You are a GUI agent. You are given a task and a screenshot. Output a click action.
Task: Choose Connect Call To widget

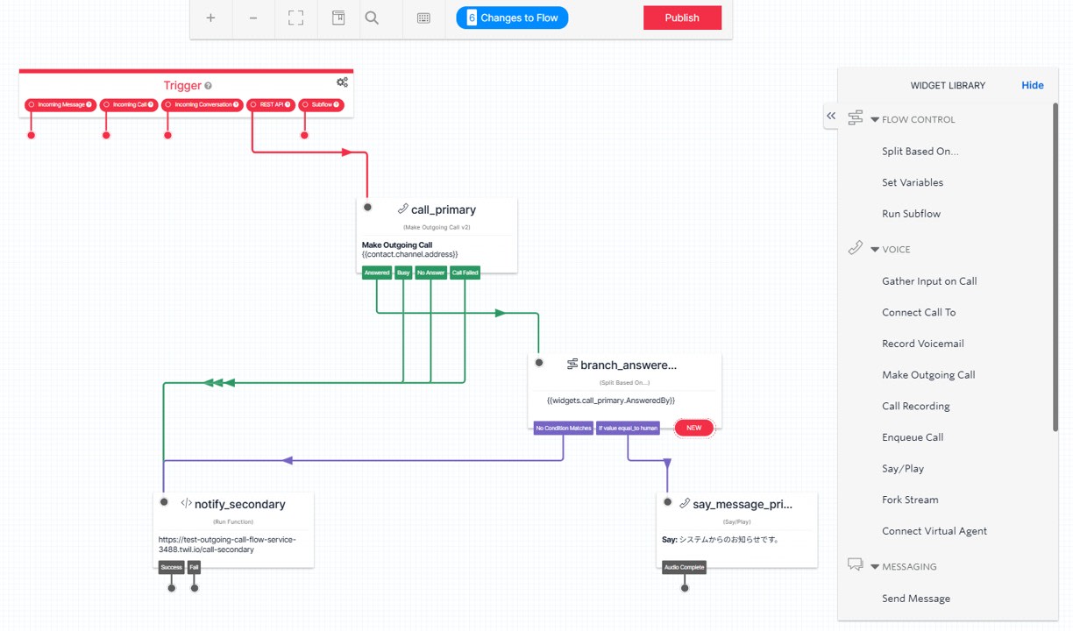pyautogui.click(x=919, y=312)
